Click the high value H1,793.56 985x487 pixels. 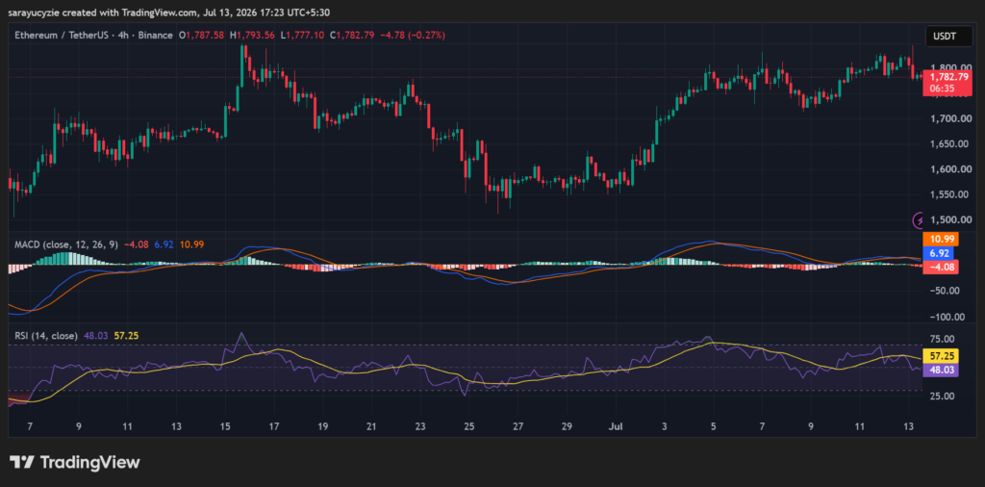[253, 36]
